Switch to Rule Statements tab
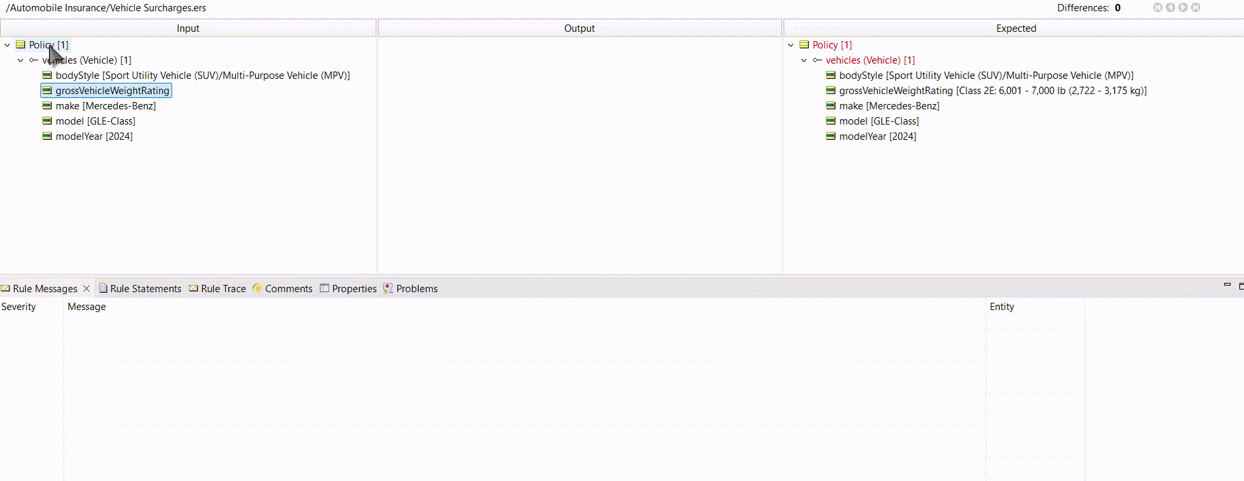Image resolution: width=1244 pixels, height=481 pixels. tap(145, 289)
